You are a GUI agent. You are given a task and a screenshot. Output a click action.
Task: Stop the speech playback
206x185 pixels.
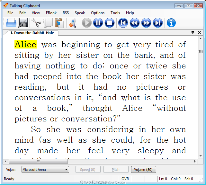[110, 23]
